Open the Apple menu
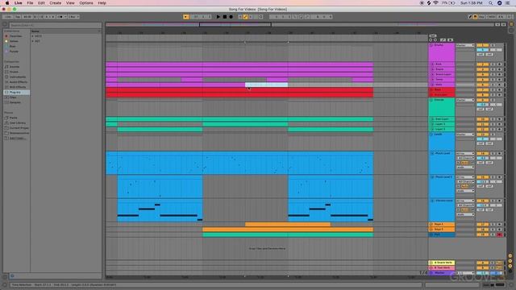 pyautogui.click(x=7, y=3)
